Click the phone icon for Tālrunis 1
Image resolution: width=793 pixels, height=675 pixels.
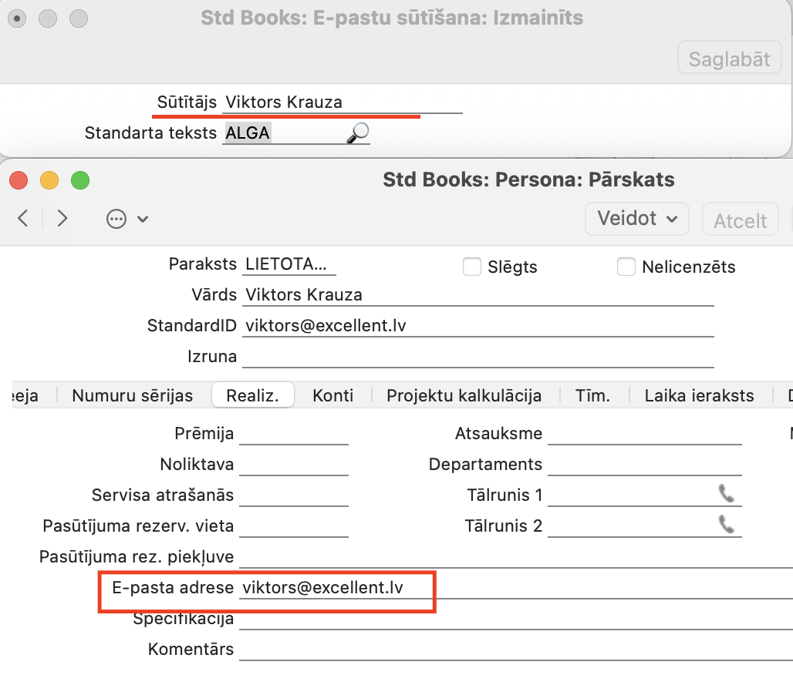tap(726, 493)
